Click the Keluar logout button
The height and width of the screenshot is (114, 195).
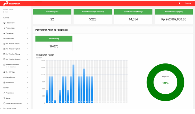click(188, 3)
